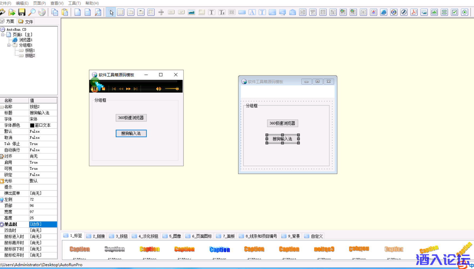This screenshot has width=474, height=269.
Task: Click the CD disc burn icon
Action: point(42,12)
